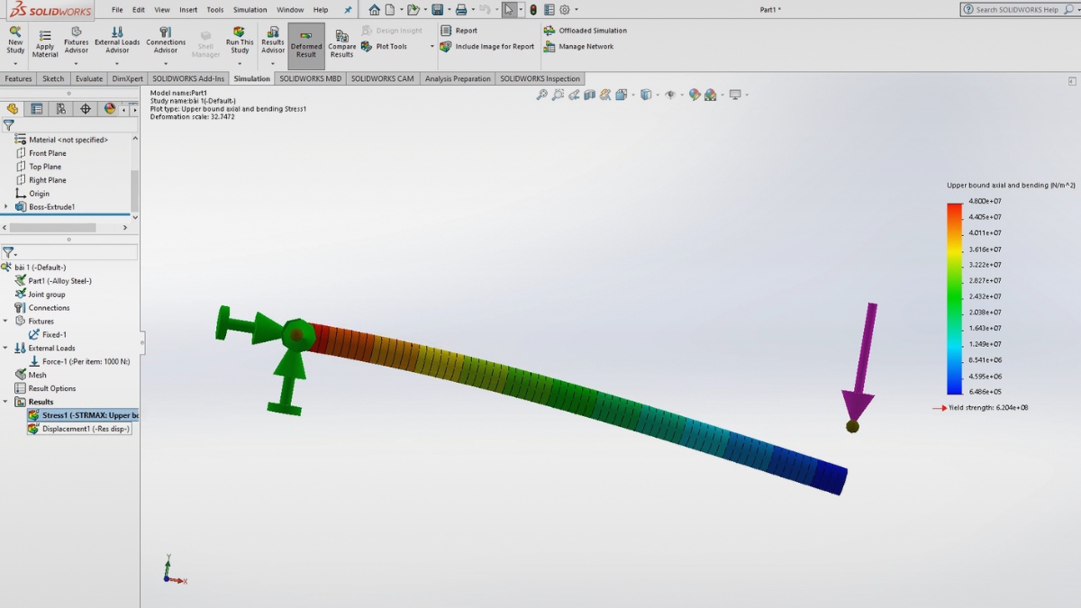Screen dimensions: 1081x608
Task: Open Offloaded Simulation
Action: (586, 31)
